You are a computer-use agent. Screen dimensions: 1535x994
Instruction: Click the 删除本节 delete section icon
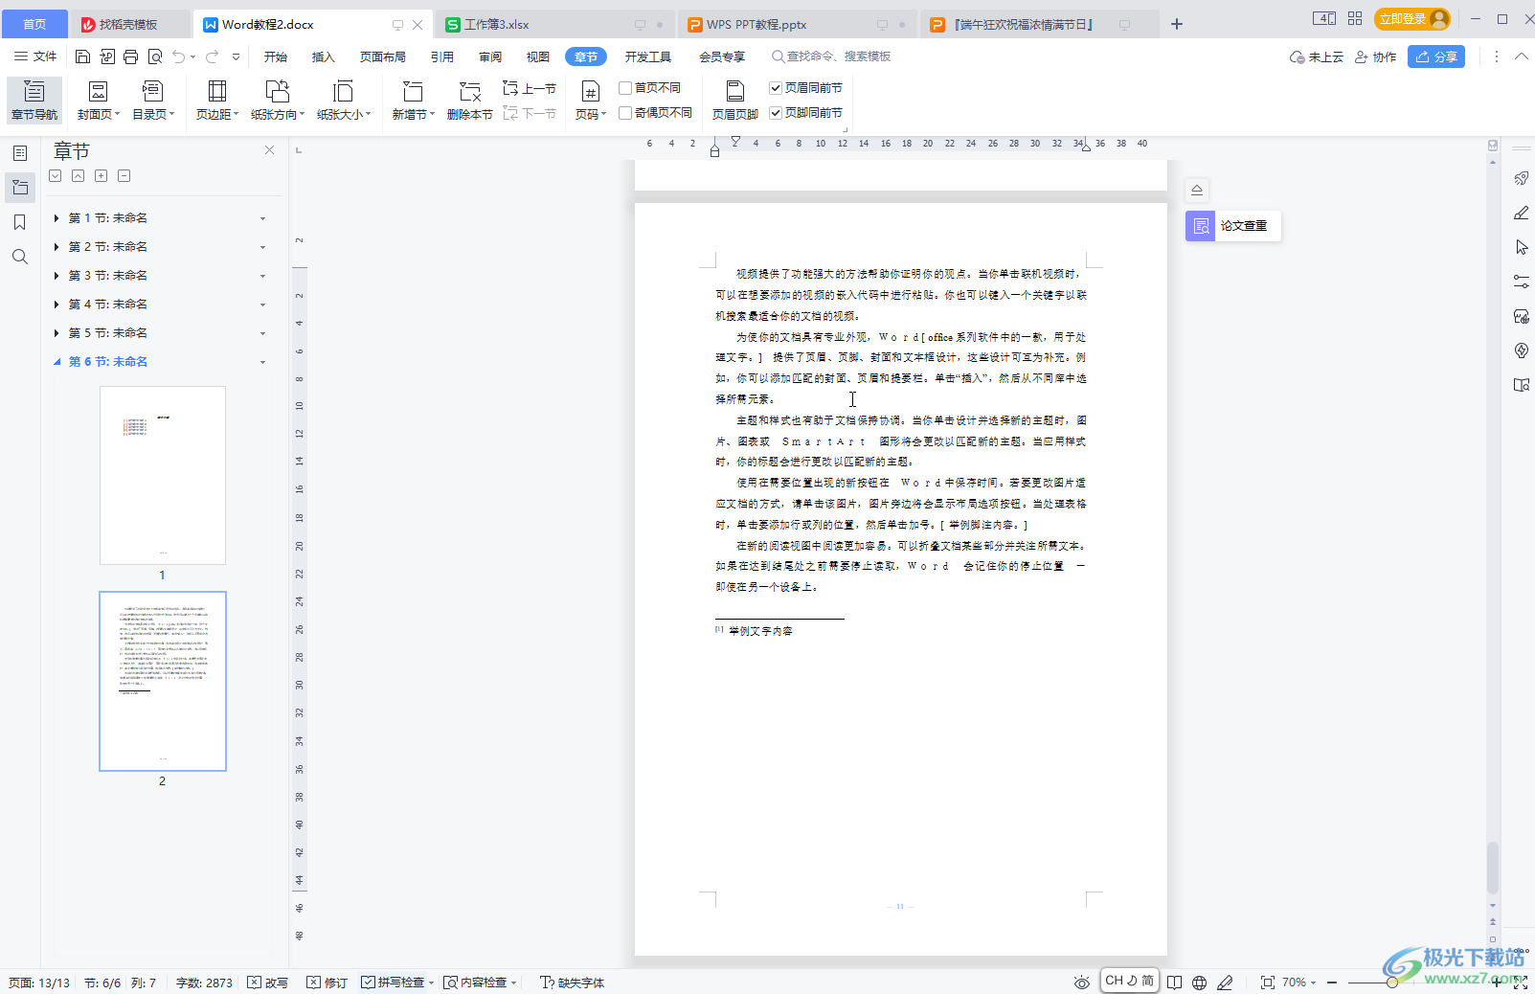coord(469,101)
